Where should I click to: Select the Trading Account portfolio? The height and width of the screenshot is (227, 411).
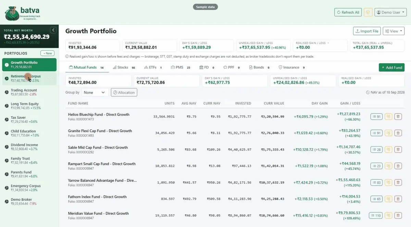point(29,92)
